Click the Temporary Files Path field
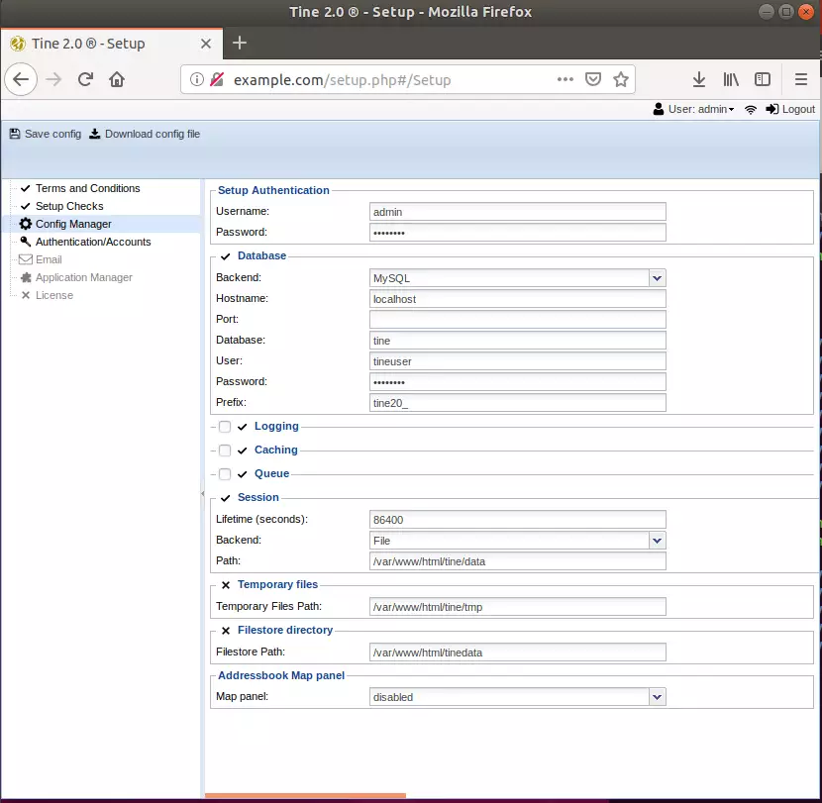 point(517,606)
